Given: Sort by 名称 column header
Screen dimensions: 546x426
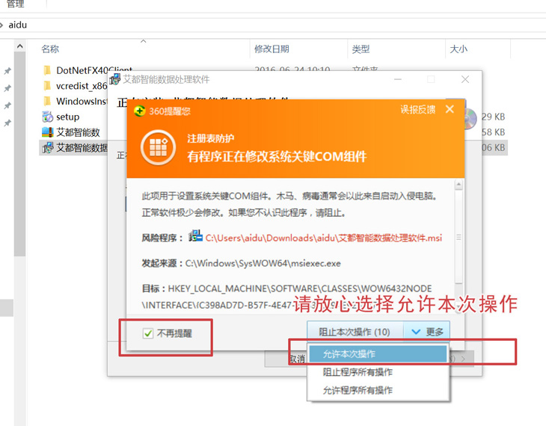Looking at the screenshot, I should coord(50,49).
